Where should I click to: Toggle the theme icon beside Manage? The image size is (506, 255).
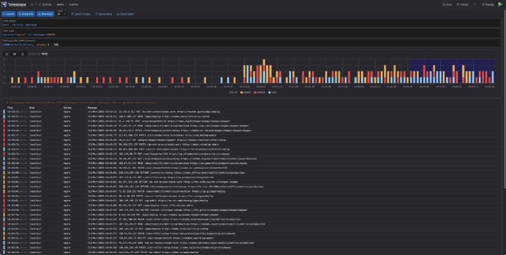[x=476, y=4]
